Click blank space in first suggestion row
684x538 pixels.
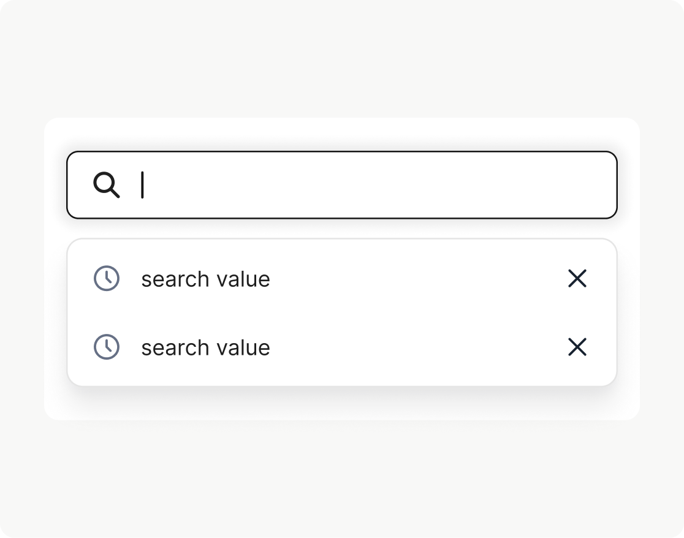417,279
